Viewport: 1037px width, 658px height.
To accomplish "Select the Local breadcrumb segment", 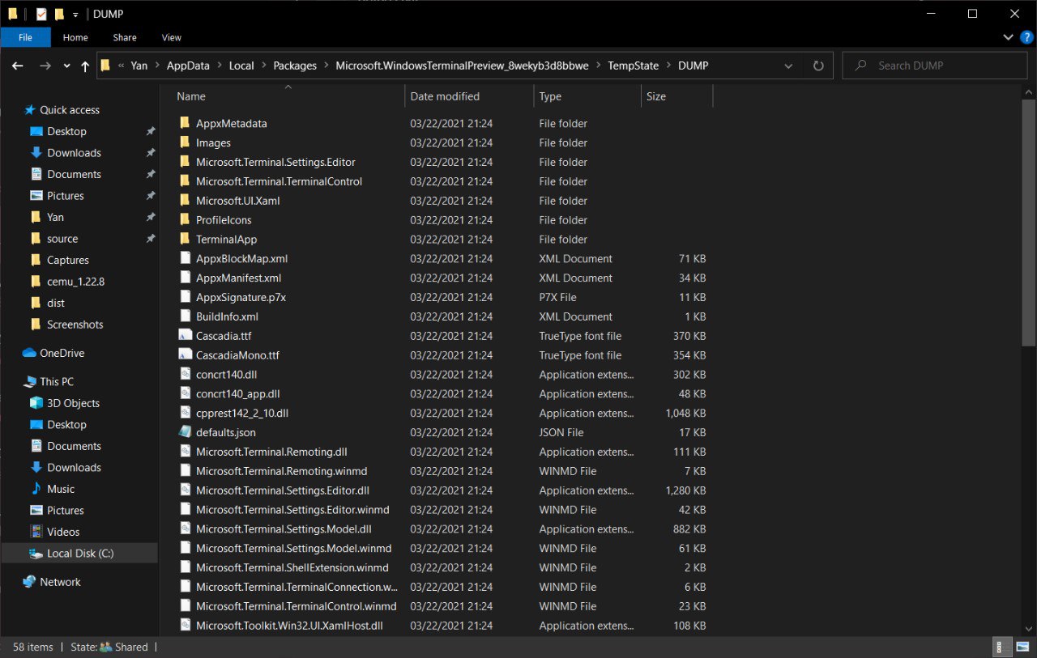I will pos(241,66).
